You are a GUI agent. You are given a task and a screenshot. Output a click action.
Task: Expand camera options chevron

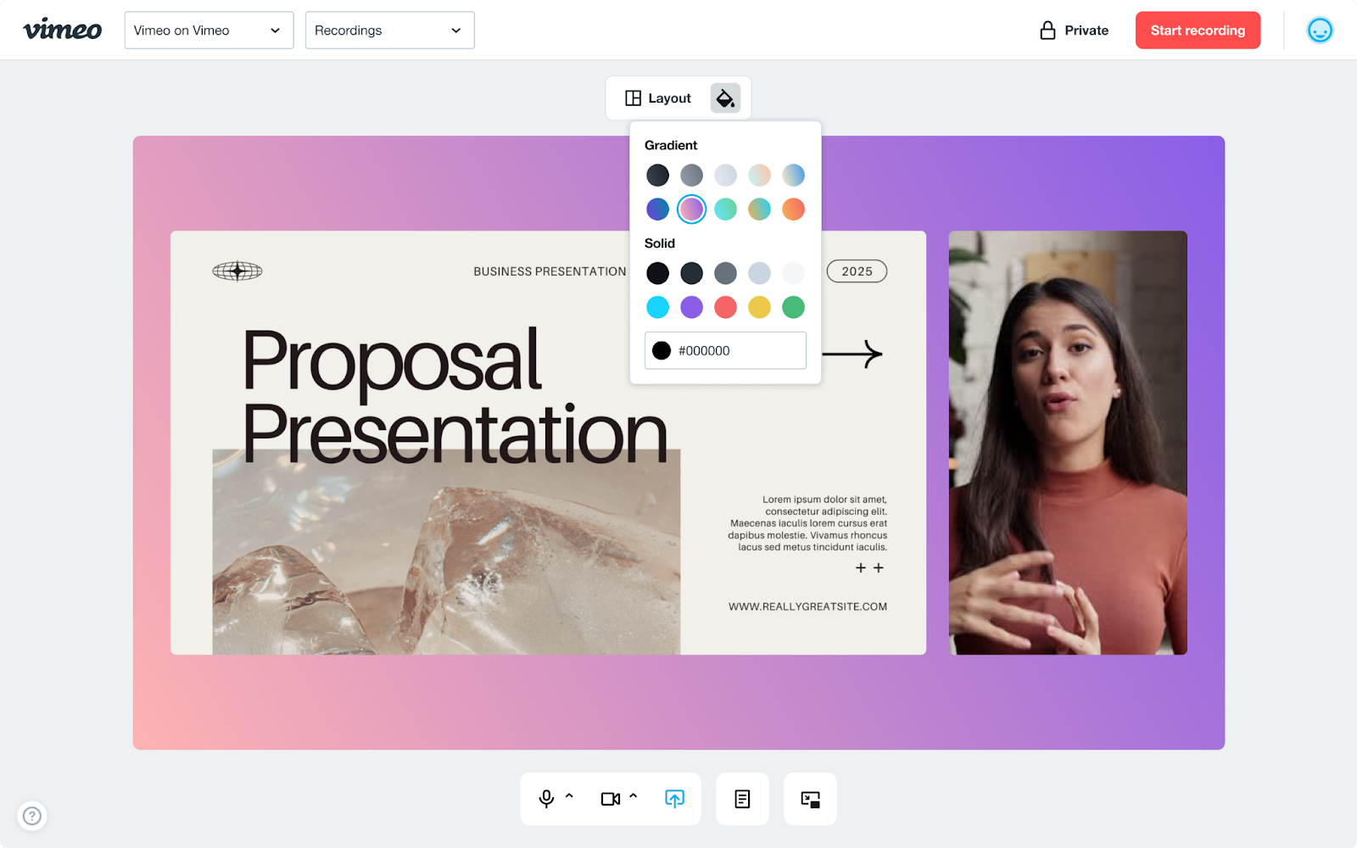[x=634, y=796]
